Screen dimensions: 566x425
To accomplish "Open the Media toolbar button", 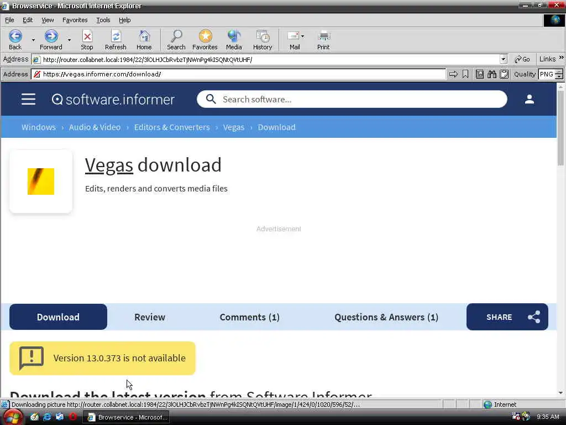I will (x=234, y=40).
